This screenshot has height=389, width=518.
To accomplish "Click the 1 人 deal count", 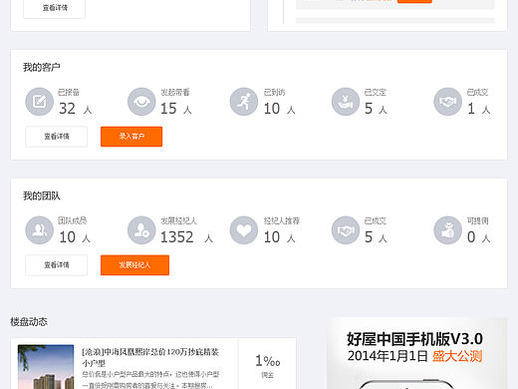I will pyautogui.click(x=479, y=109).
